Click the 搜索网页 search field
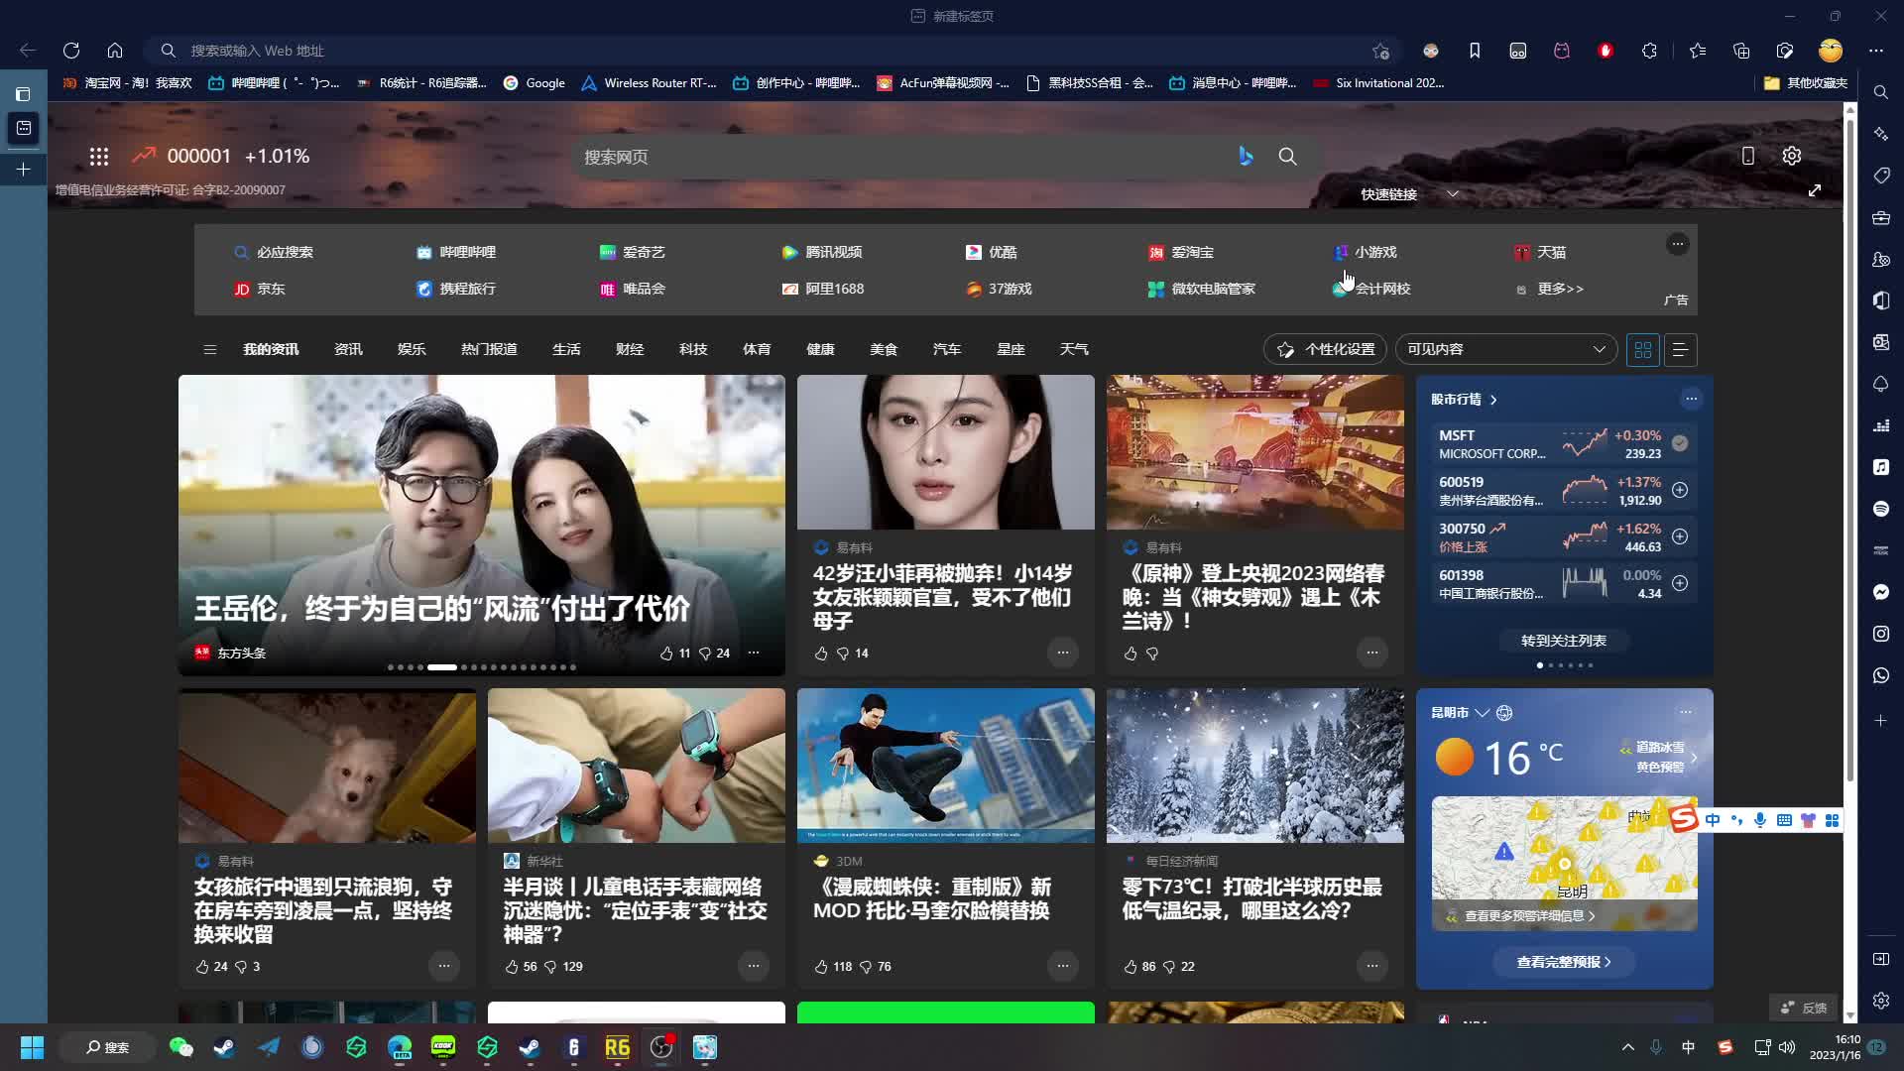 [x=892, y=157]
